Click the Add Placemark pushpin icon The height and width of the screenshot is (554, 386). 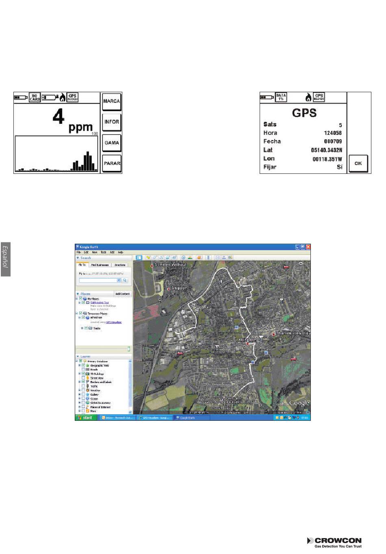149,258
